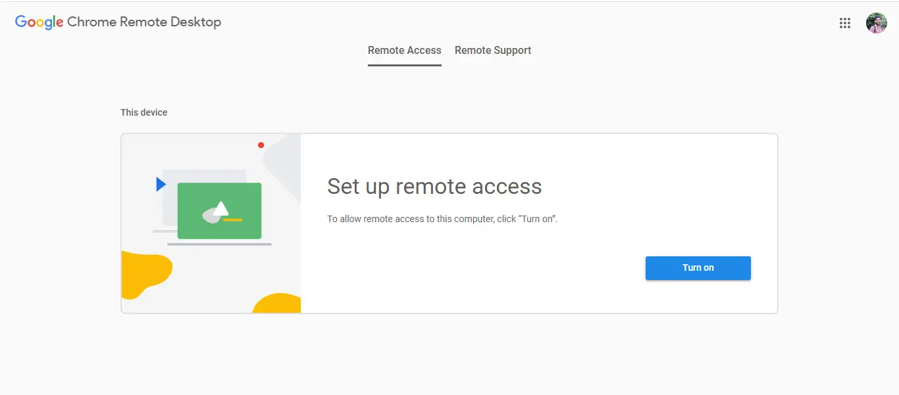Click the green laptop screen illustration
Screen dimensions: 899x395
click(x=220, y=211)
